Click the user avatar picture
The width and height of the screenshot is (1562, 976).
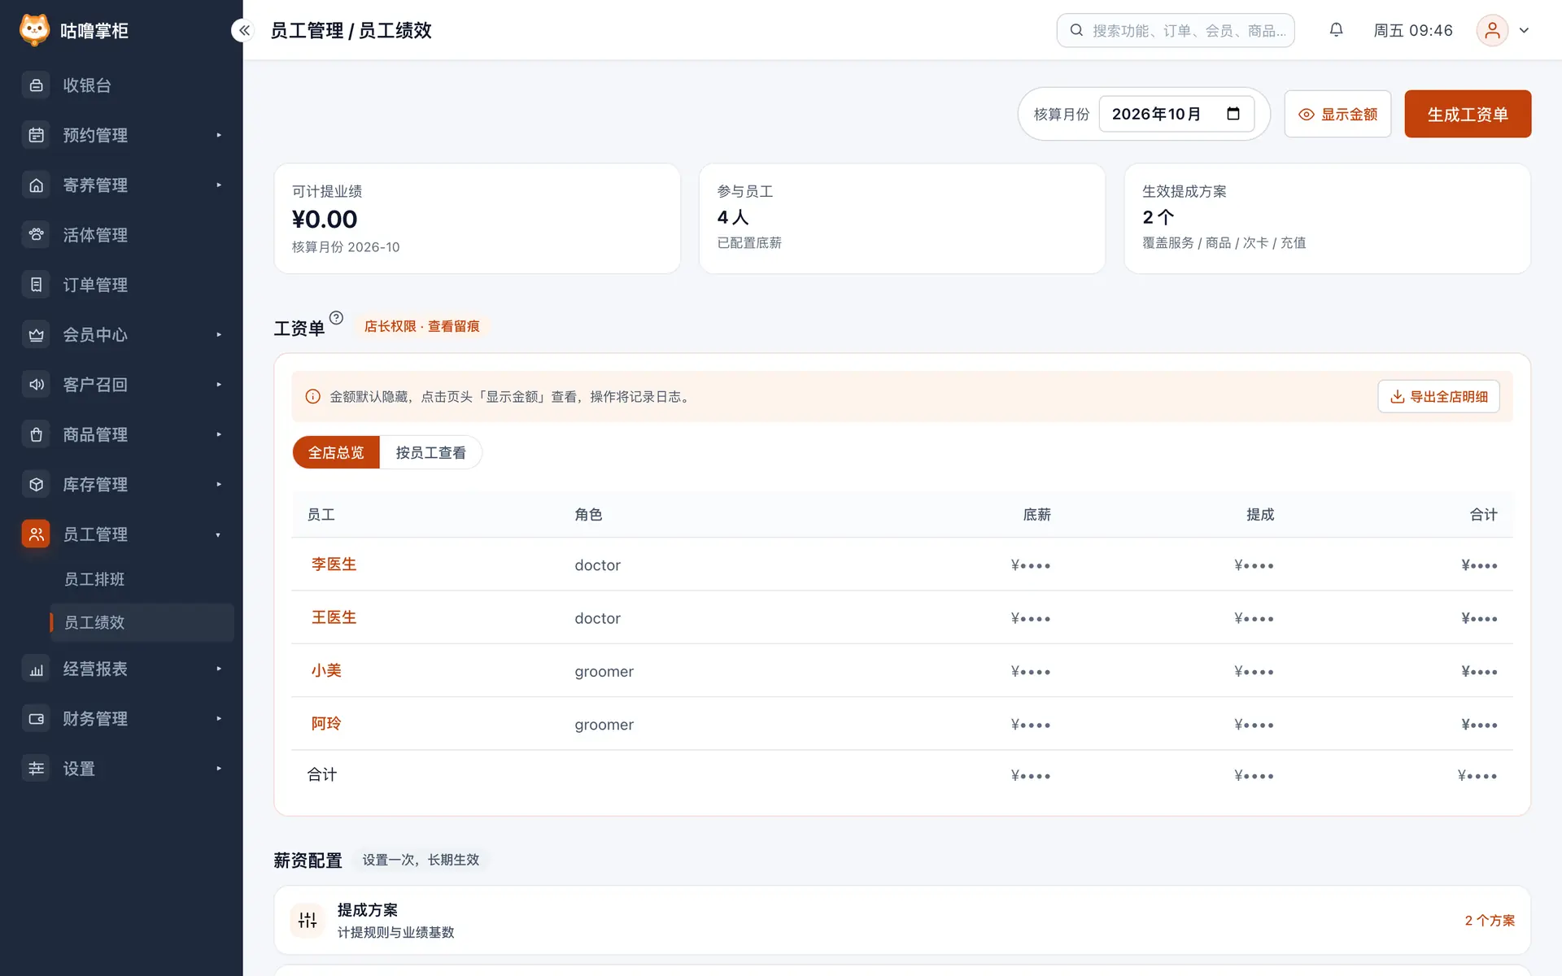[x=1492, y=31]
